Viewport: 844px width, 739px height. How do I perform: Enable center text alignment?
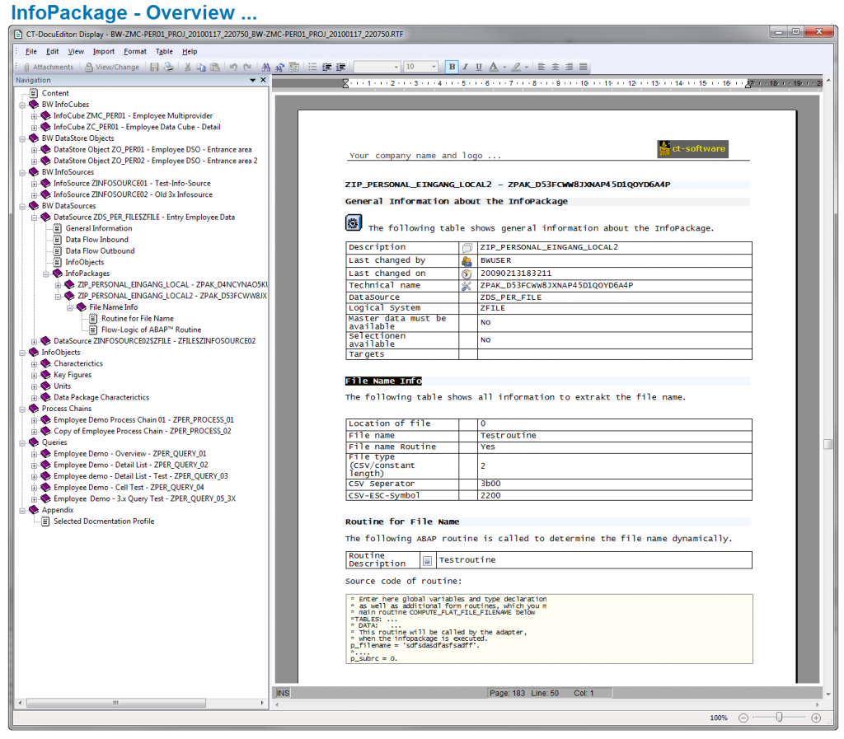click(x=556, y=67)
